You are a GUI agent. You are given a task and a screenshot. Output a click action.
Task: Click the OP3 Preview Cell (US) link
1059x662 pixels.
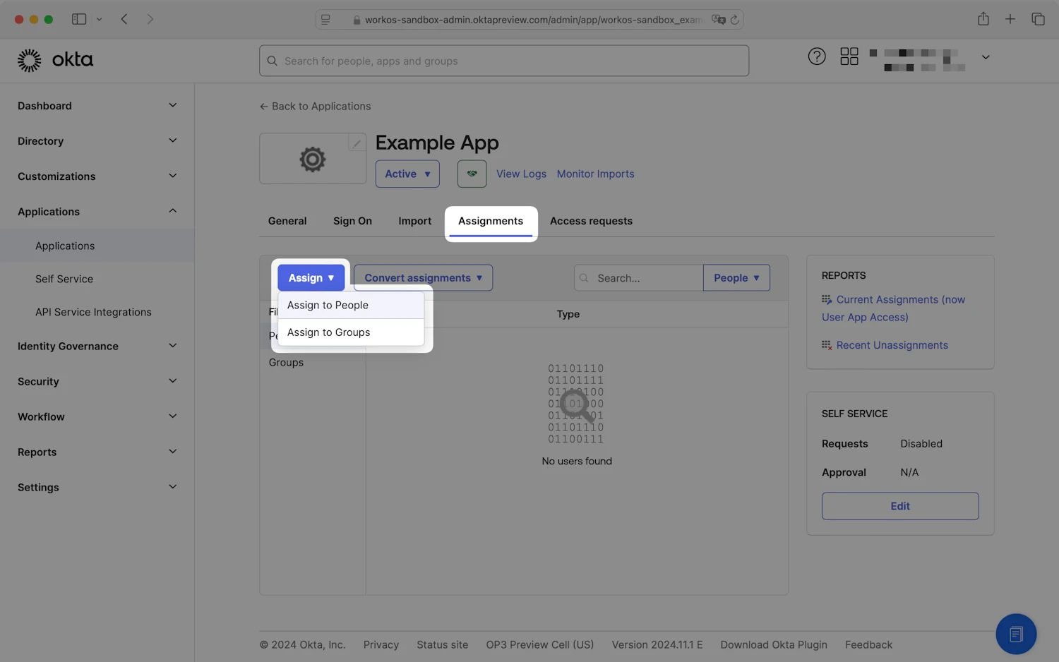pyautogui.click(x=540, y=645)
